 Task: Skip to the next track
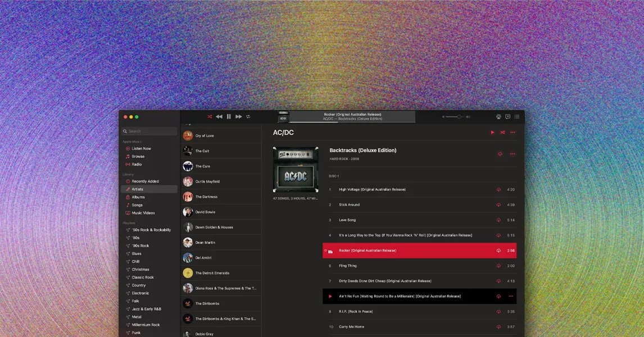pyautogui.click(x=238, y=117)
